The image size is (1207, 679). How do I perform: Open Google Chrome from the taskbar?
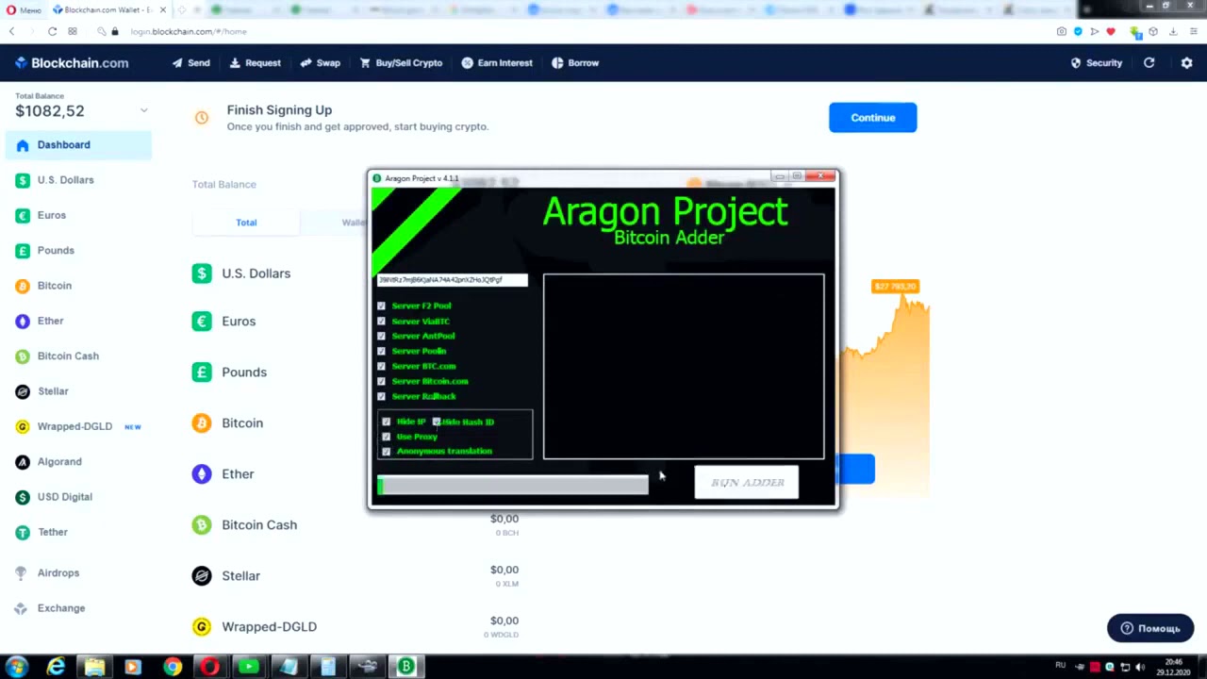pyautogui.click(x=172, y=667)
